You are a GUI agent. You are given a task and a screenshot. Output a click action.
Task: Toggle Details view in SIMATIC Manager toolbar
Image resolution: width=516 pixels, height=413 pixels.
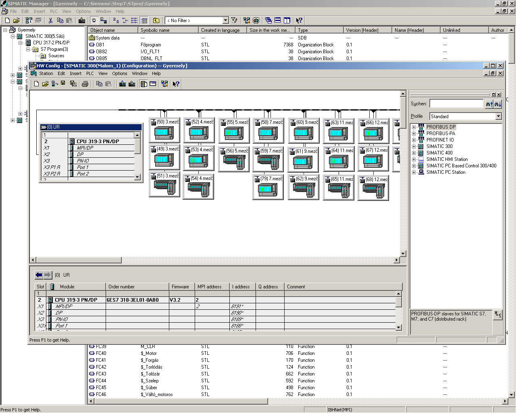pos(144,21)
